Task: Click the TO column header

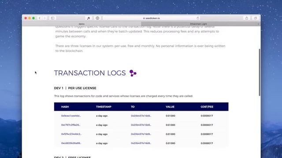Action: tap(133, 107)
